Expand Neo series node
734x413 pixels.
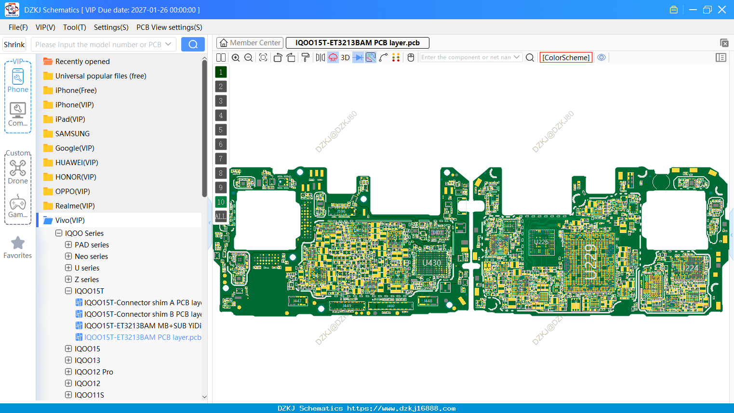68,256
